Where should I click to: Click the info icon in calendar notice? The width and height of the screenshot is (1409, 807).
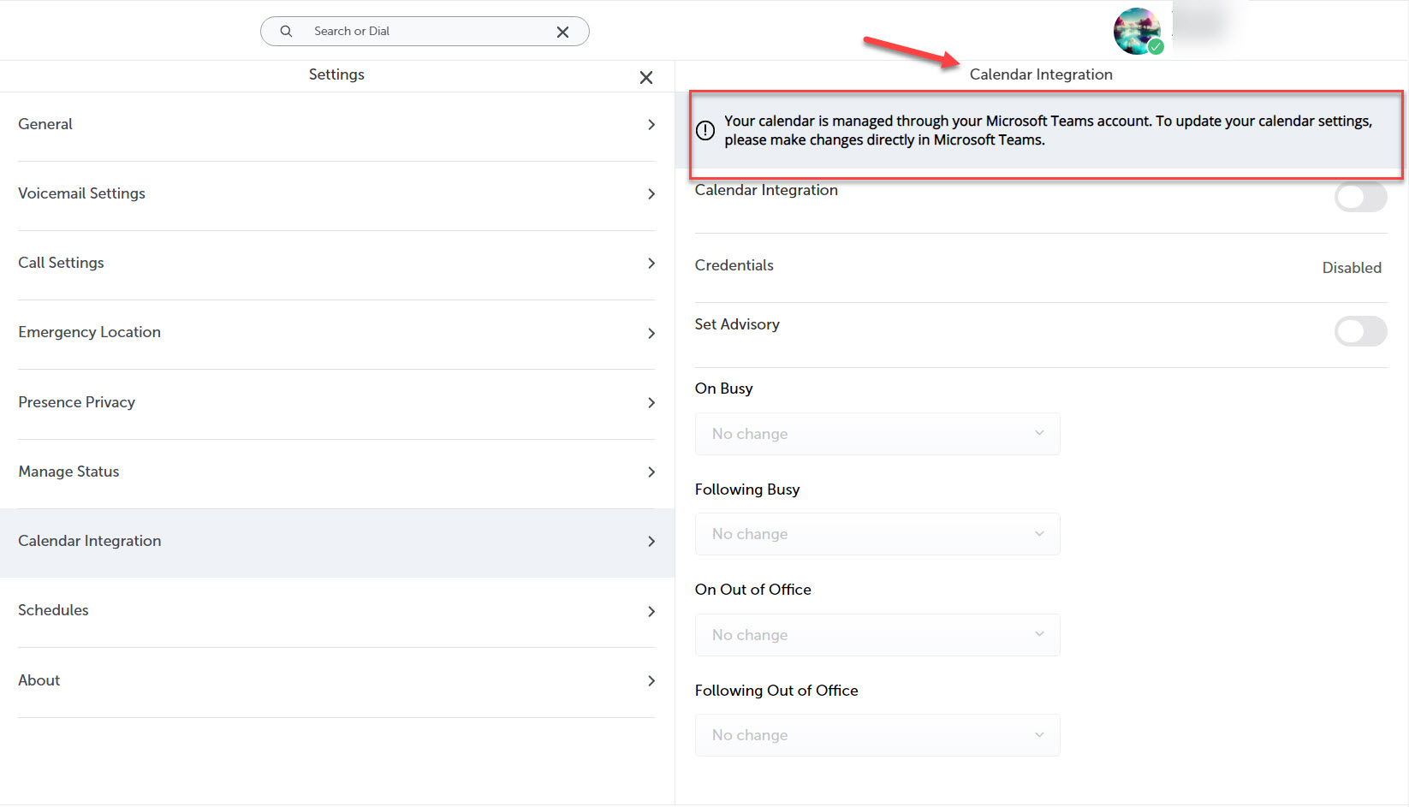705,131
